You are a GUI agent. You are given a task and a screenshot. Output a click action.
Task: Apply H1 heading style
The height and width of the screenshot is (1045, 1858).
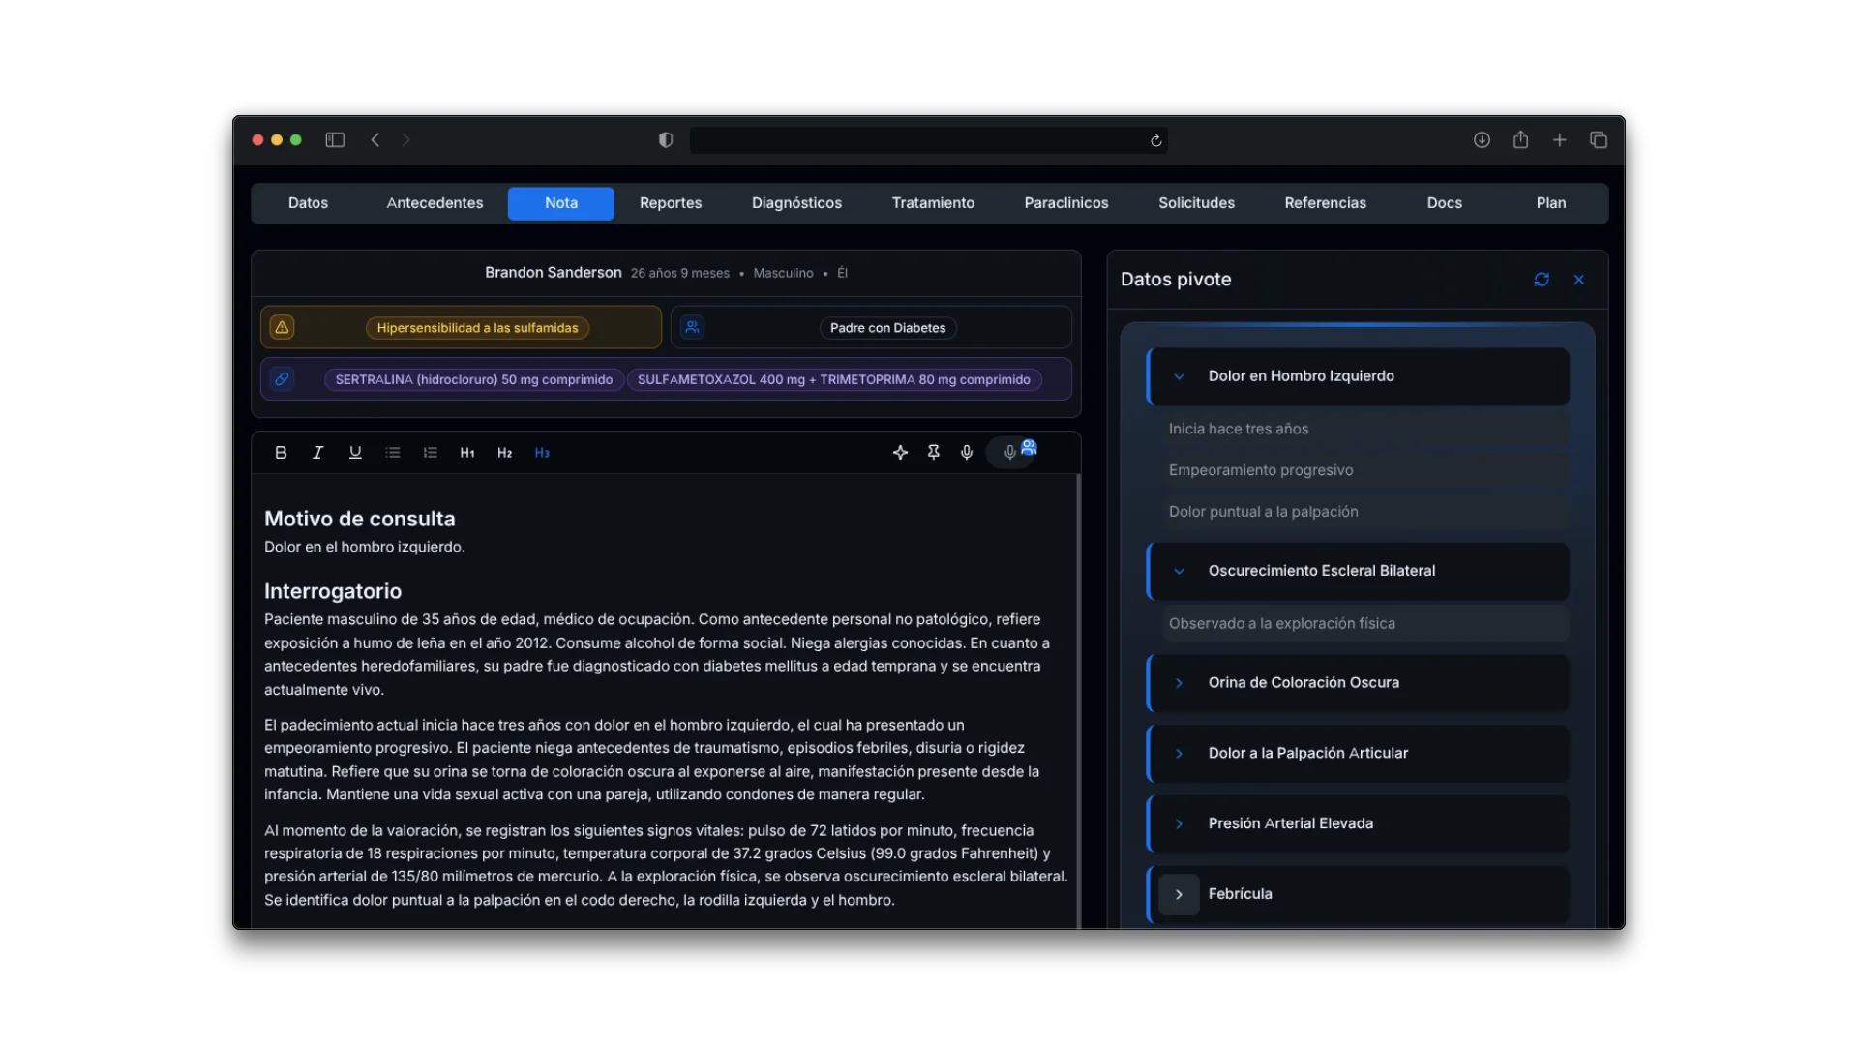point(467,452)
